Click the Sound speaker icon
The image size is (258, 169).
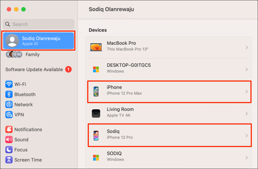click(9, 140)
